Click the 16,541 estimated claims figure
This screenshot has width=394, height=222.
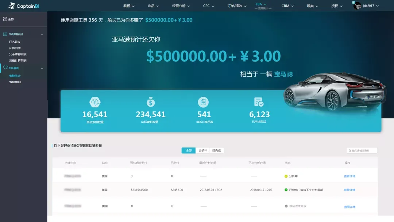(95, 114)
